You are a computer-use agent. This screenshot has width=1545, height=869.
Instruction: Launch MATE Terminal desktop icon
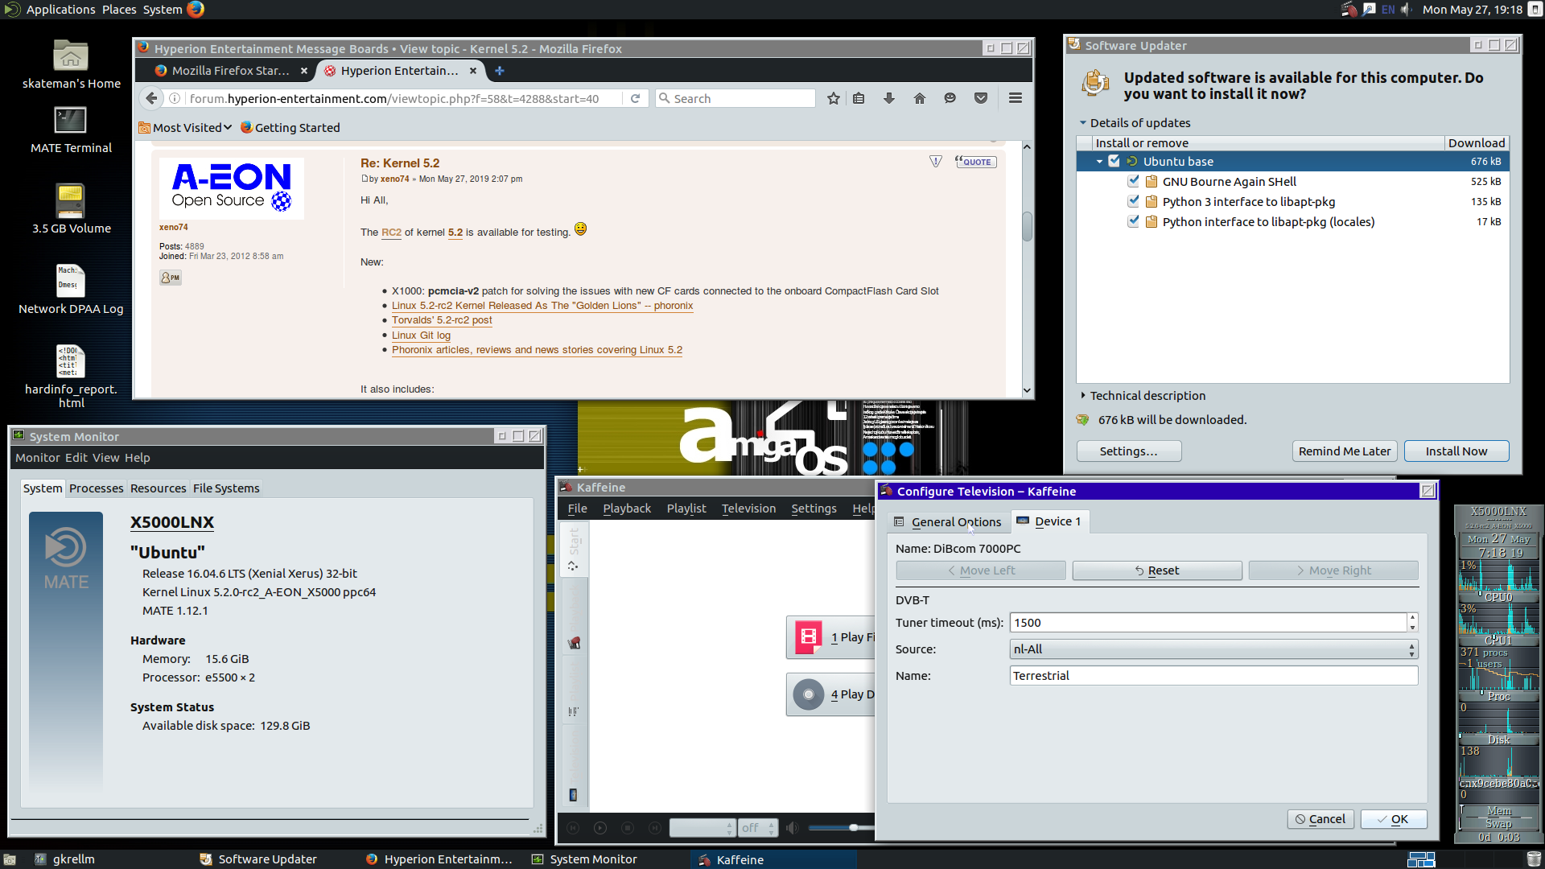point(71,130)
